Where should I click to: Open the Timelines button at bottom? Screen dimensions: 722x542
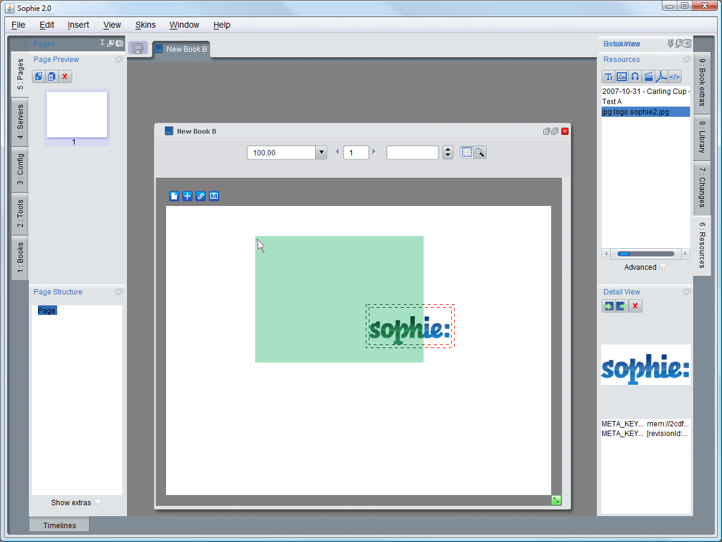60,525
